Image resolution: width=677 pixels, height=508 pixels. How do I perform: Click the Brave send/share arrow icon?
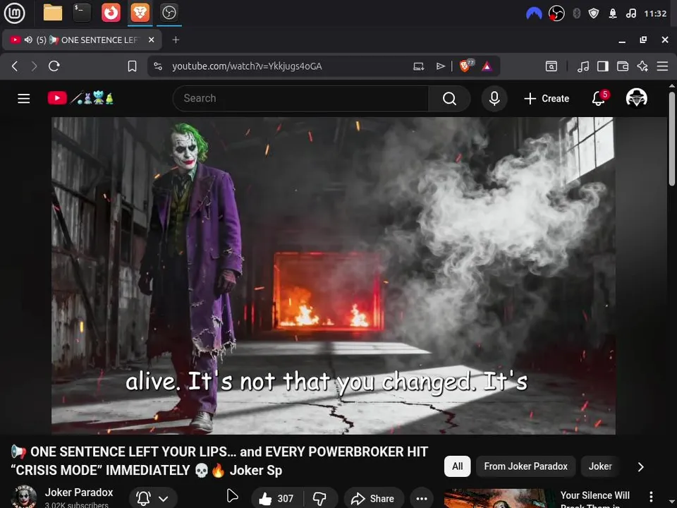pyautogui.click(x=440, y=66)
